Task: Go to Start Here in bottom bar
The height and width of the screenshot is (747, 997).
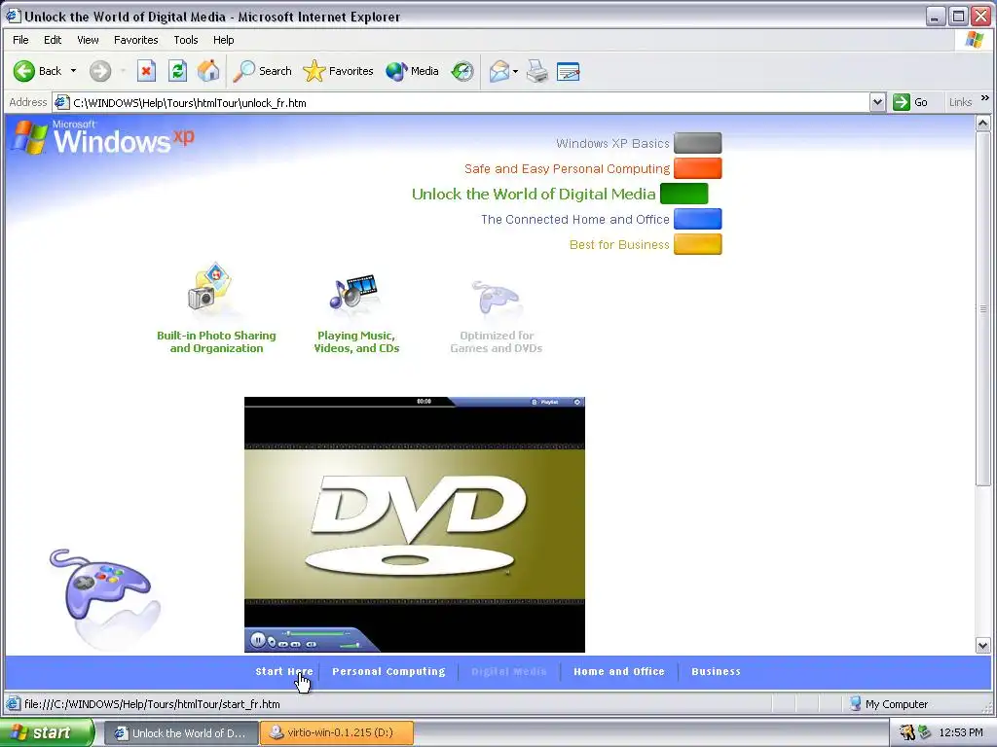Action: tap(283, 671)
